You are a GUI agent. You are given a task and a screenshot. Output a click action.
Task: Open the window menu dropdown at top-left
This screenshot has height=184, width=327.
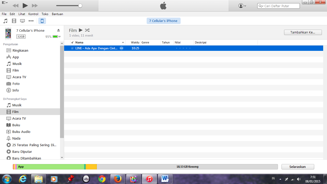tap(5, 3)
